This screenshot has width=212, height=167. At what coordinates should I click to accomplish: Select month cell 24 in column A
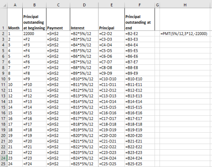15,164
